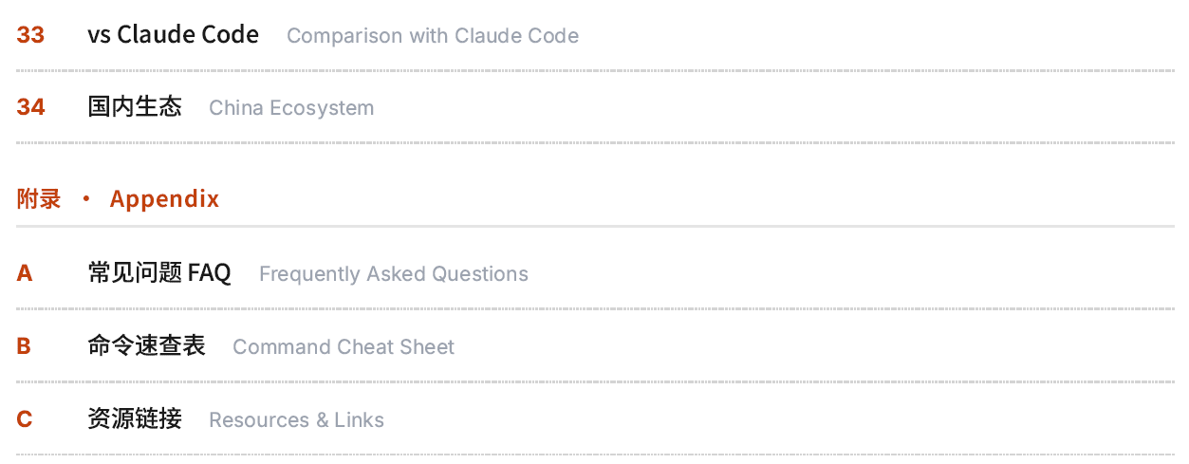Viewport: 1189px width, 464px height.
Task: Click the "Command Cheat Sheet" subtitle
Action: 343,347
